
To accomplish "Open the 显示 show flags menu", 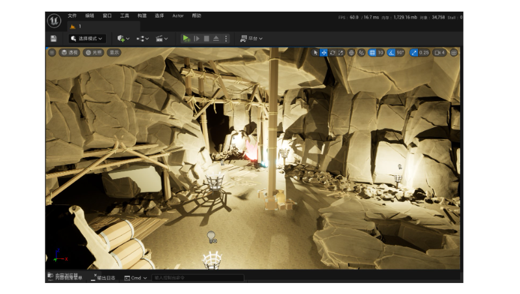I will (114, 53).
